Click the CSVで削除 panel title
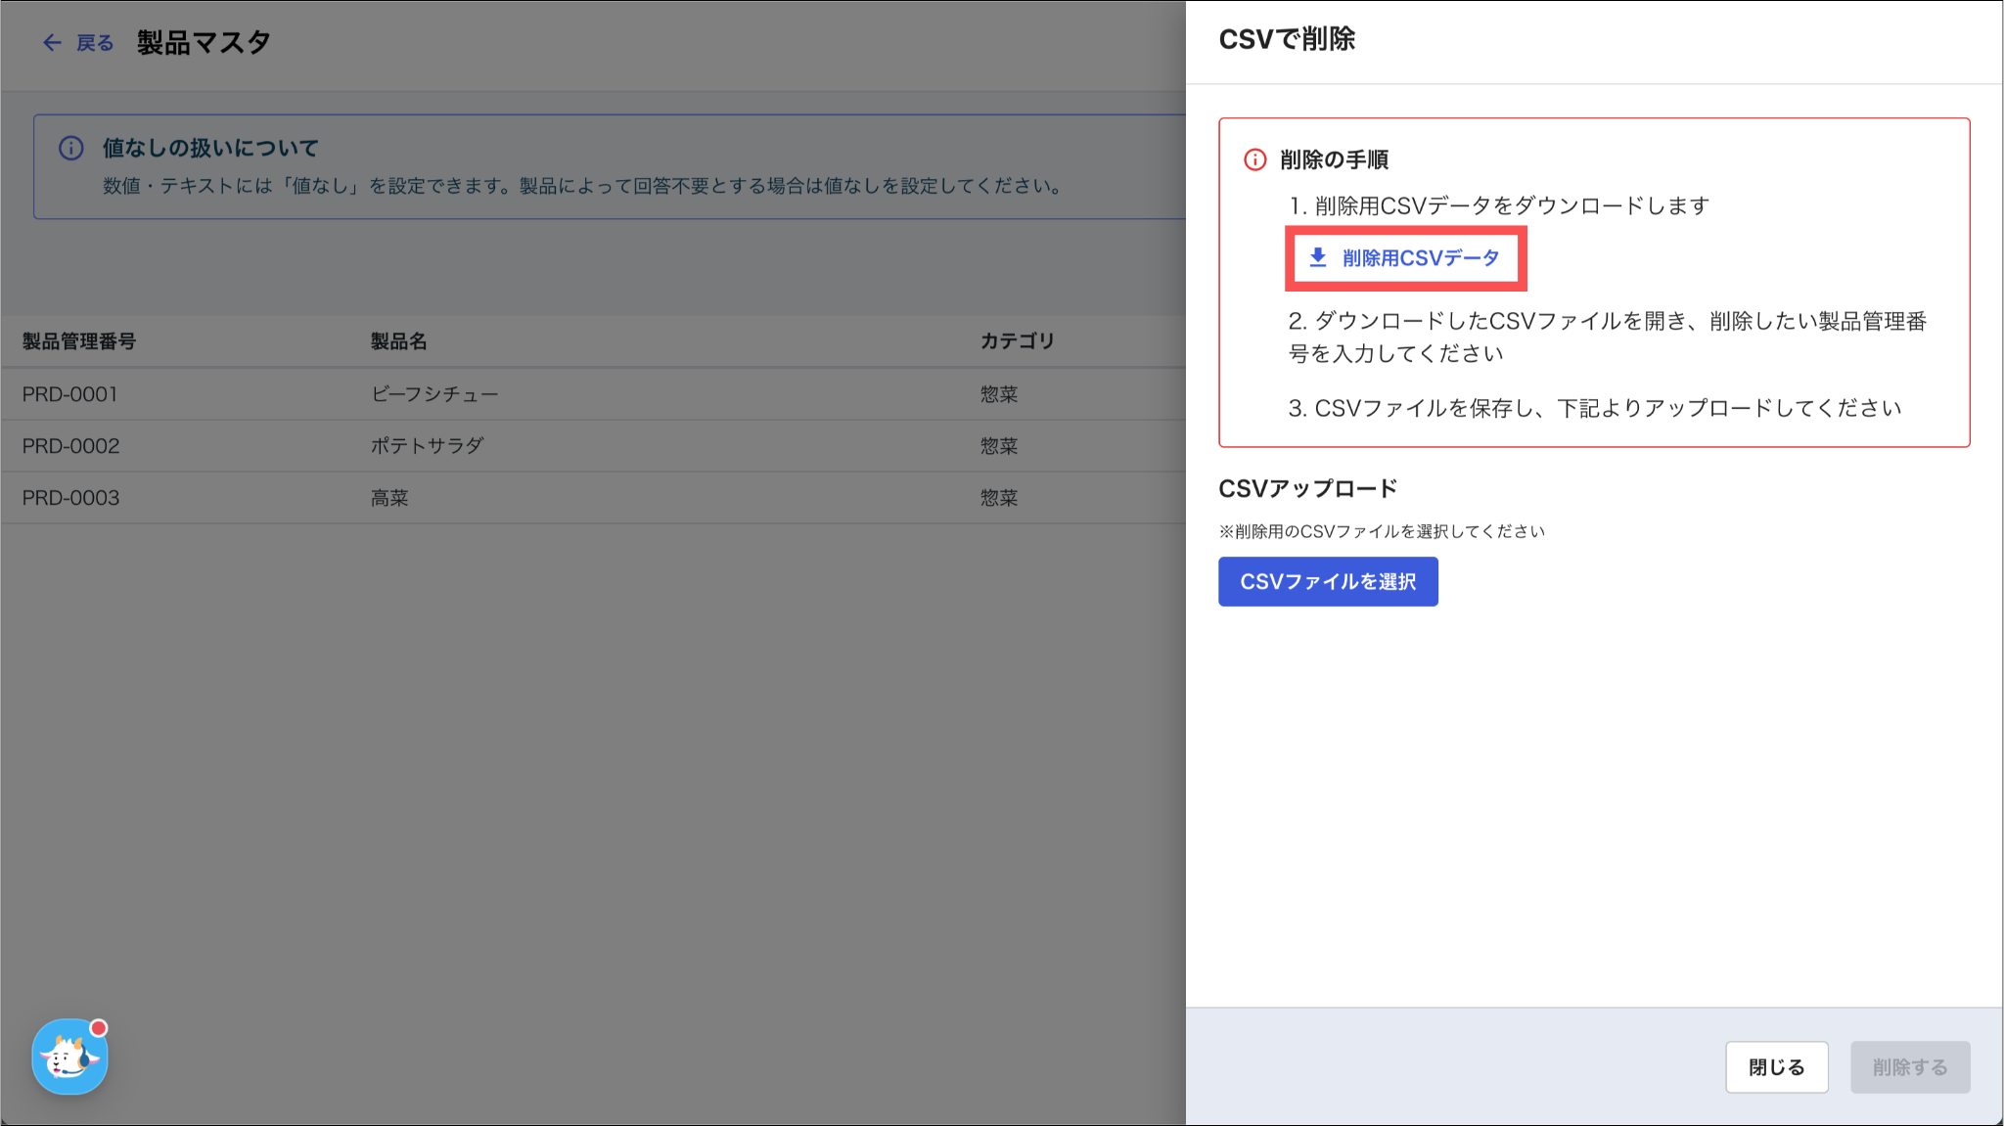Image resolution: width=2004 pixels, height=1126 pixels. pos(1287,39)
